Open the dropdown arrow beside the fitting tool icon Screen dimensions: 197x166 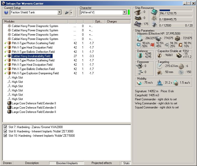(x=71, y=12)
